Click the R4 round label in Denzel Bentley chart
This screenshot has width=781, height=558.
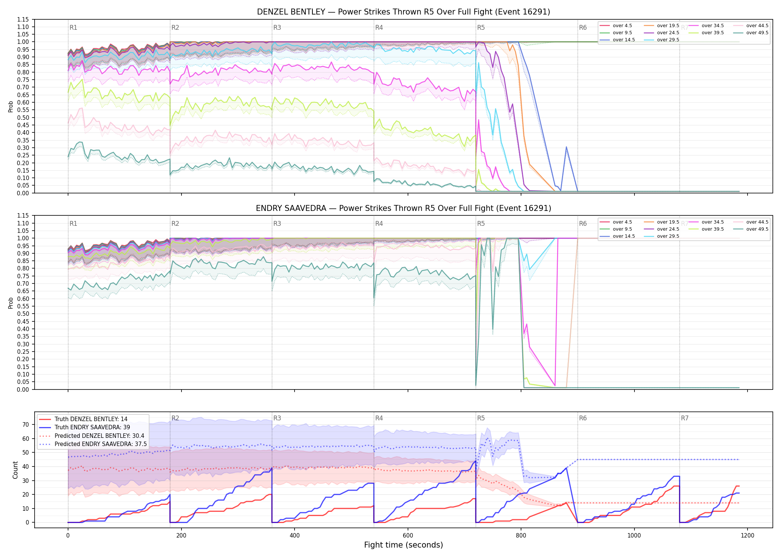(379, 28)
